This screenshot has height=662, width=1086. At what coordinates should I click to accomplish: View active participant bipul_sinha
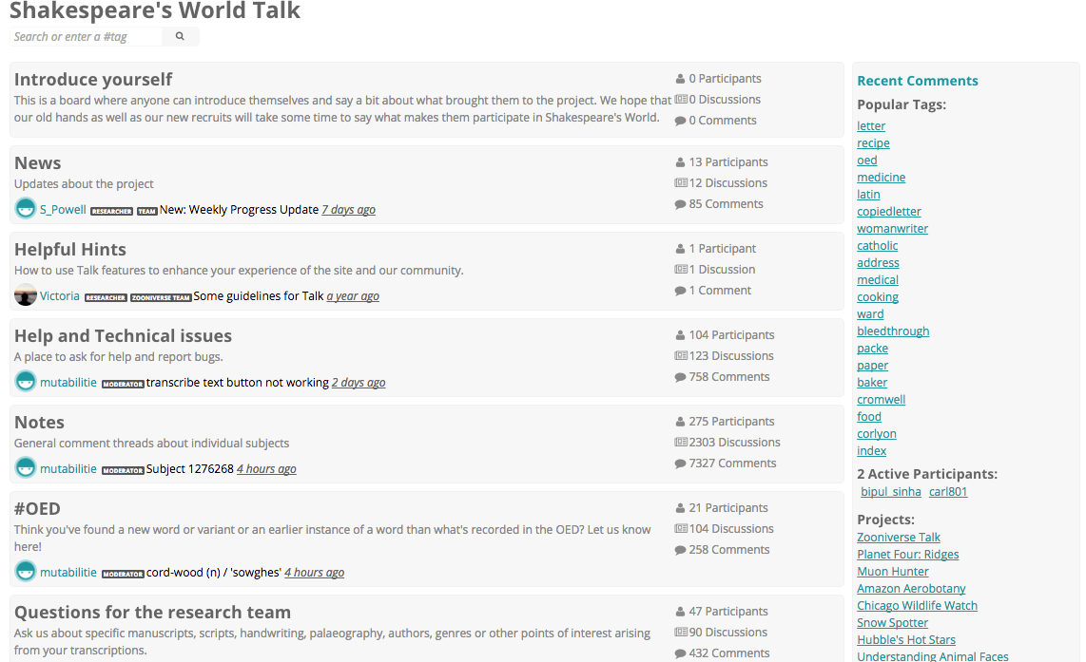click(891, 492)
